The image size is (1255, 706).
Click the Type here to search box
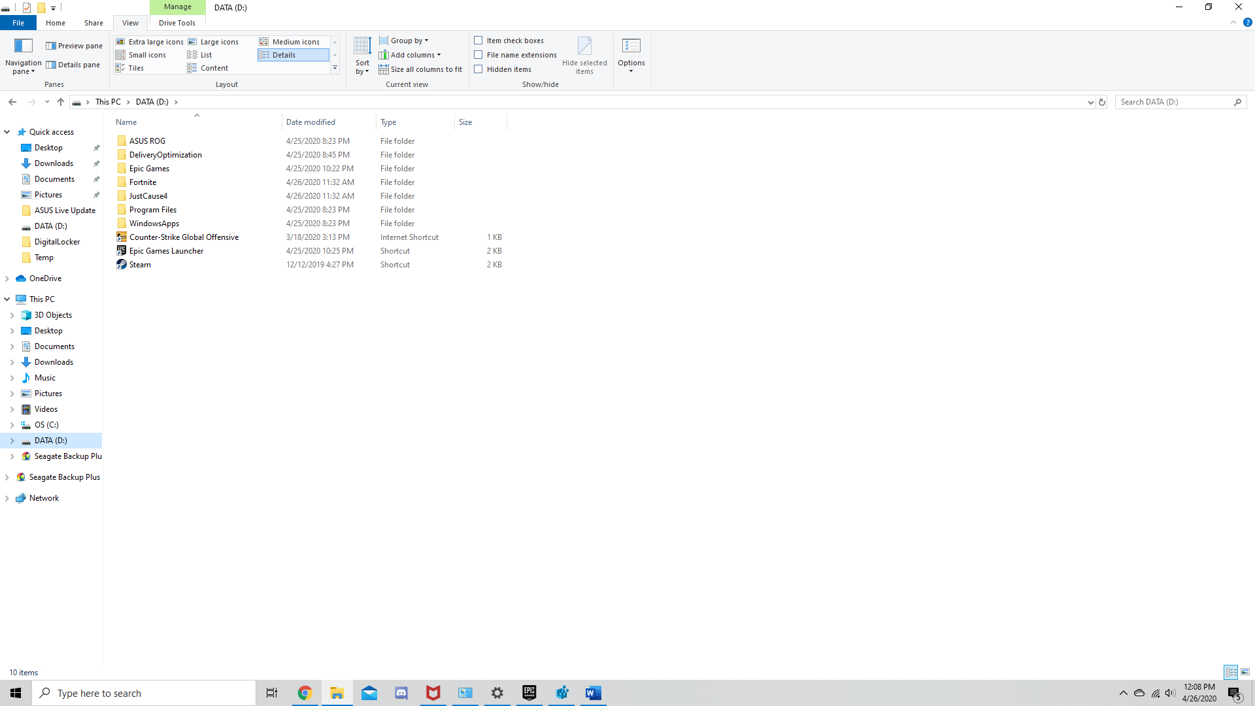144,693
